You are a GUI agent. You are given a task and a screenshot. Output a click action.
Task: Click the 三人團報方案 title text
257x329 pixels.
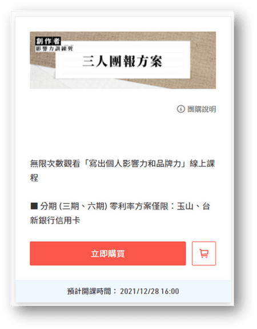122,61
